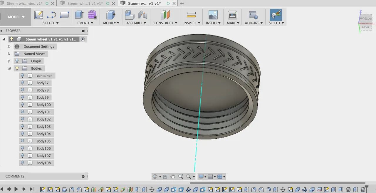Image resolution: width=376 pixels, height=193 pixels.
Task: Click the Scripts and Add-Ins icon
Action: pyautogui.click(x=253, y=15)
